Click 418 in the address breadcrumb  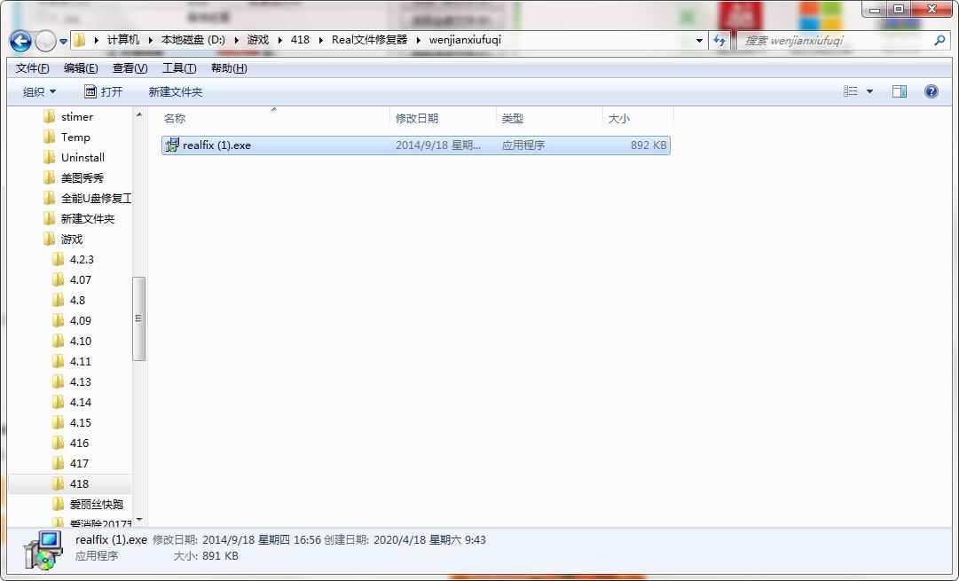point(300,40)
